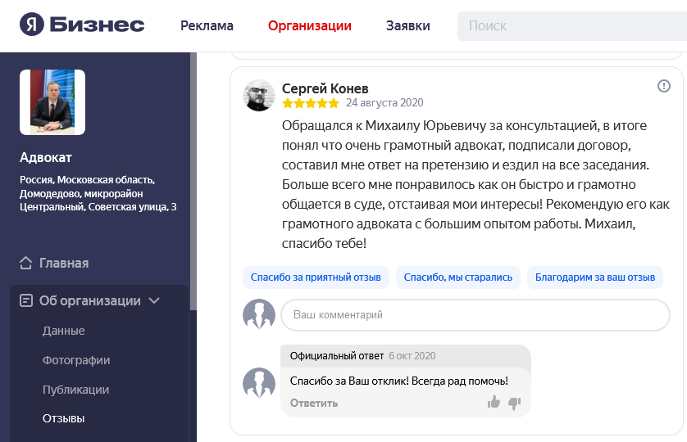Choose quick reply Спасибо, мы старались

point(457,277)
